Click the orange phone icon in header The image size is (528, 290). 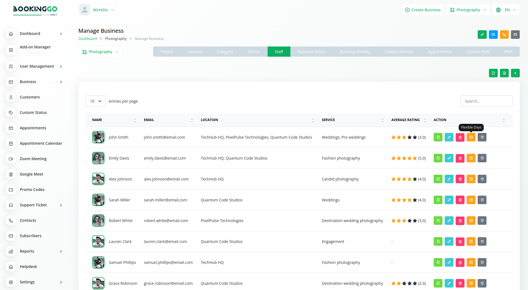(x=504, y=35)
